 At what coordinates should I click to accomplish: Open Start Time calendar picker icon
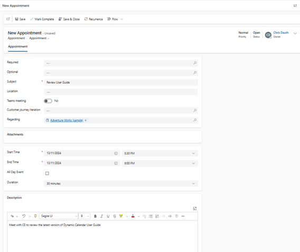(x=116, y=153)
